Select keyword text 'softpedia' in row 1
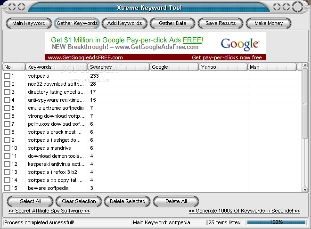Image resolution: width=311 pixels, height=229 pixels. coord(39,76)
